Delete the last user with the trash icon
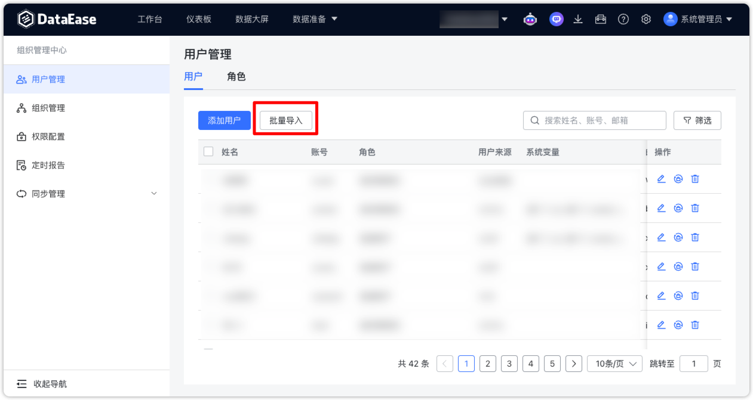The height and width of the screenshot is (400, 753). click(694, 324)
